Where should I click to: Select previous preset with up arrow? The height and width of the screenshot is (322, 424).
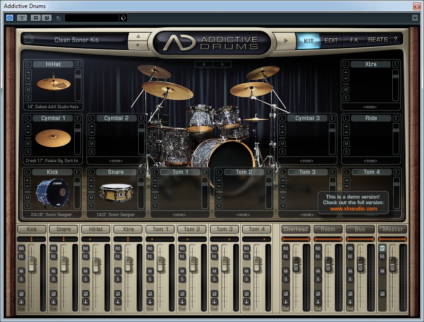[x=138, y=36]
